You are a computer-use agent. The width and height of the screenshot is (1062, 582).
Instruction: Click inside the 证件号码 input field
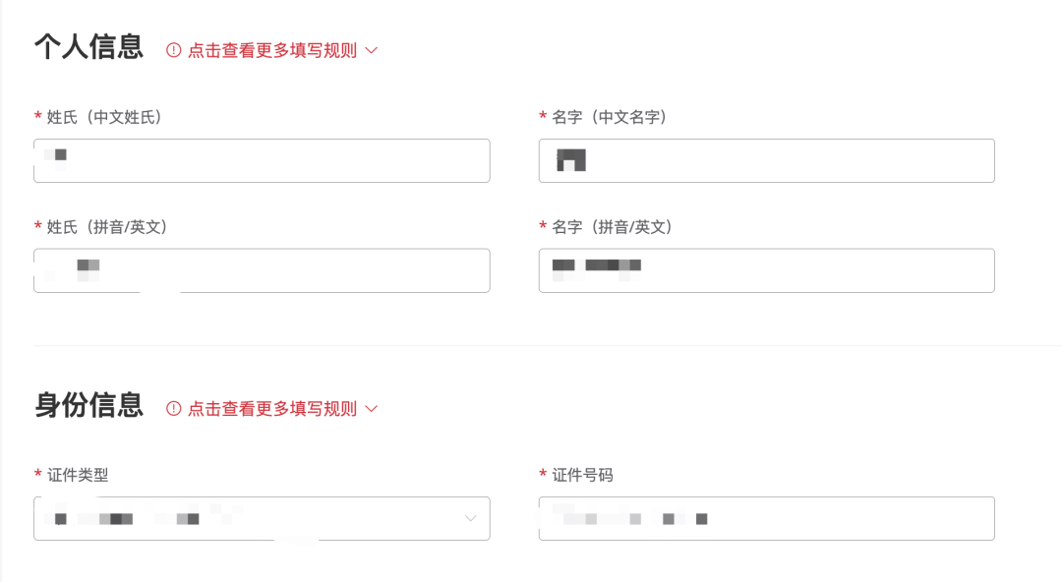[766, 518]
